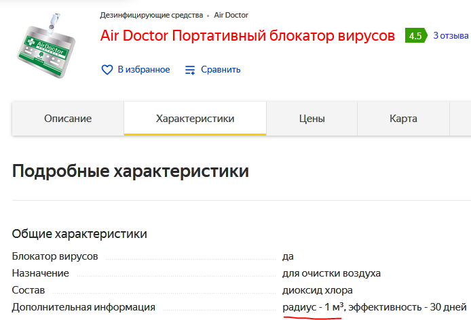Click the Подробные характеристики heading
Viewport: 471px width, 320px height.
130,171
